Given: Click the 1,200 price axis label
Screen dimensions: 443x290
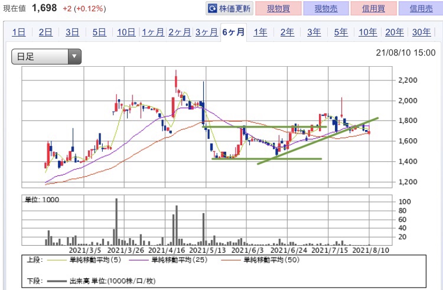Looking at the screenshot, I should (408, 182).
